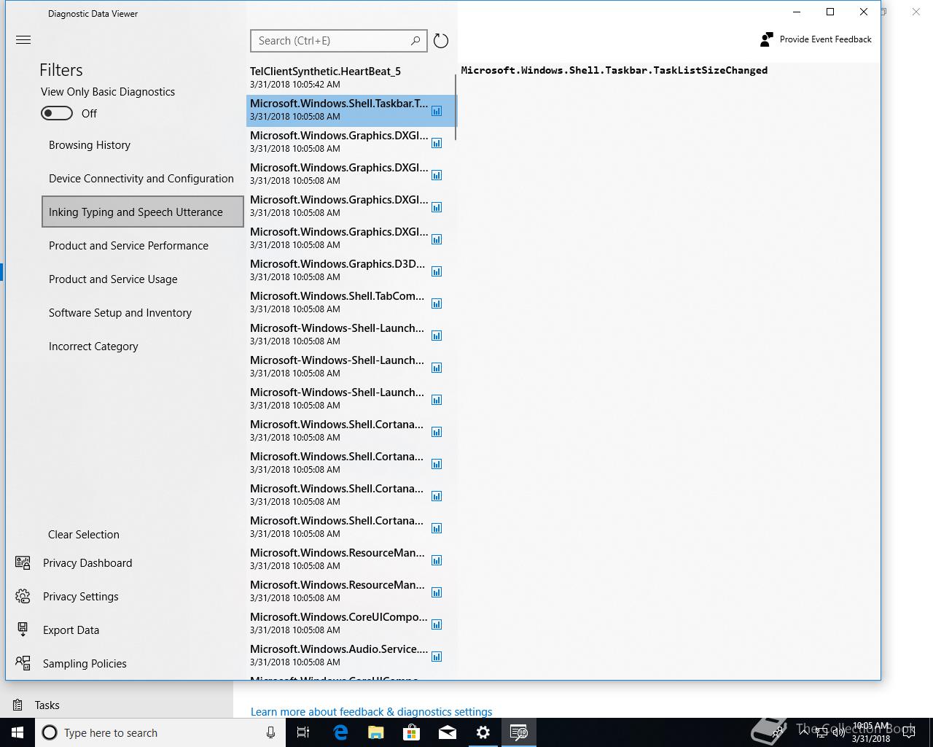
Task: Click the Privacy Dashboard icon
Action: coord(23,563)
